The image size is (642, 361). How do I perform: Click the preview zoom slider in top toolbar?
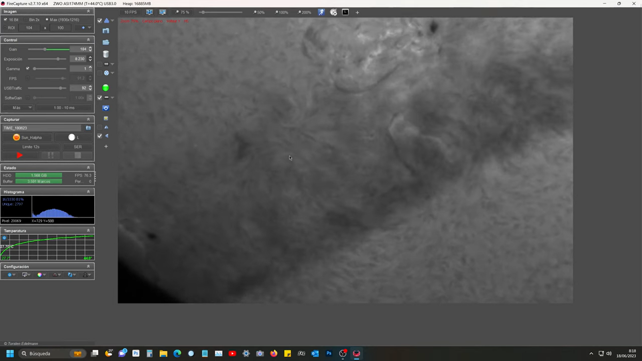click(x=221, y=12)
